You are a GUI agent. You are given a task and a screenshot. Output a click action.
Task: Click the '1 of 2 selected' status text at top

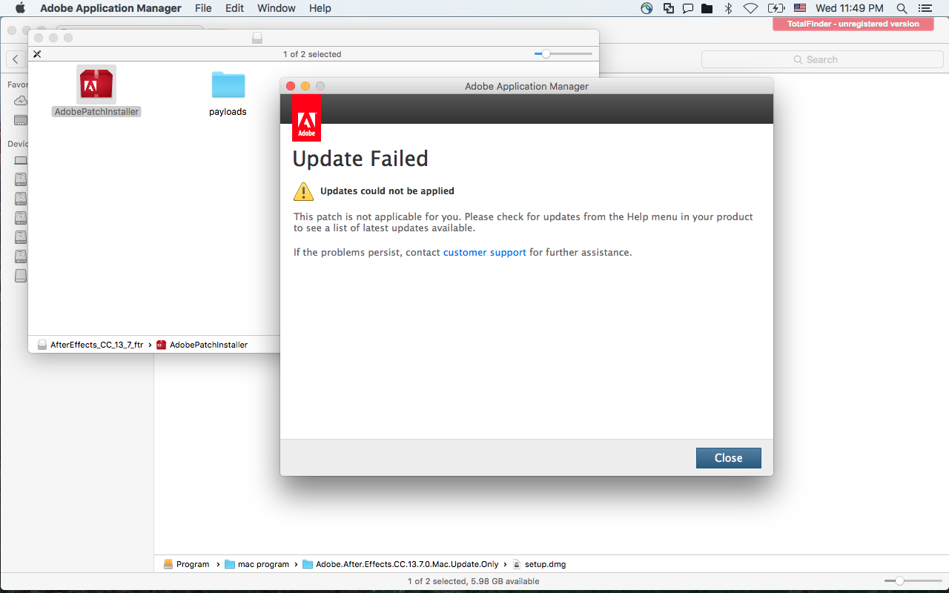tap(312, 54)
